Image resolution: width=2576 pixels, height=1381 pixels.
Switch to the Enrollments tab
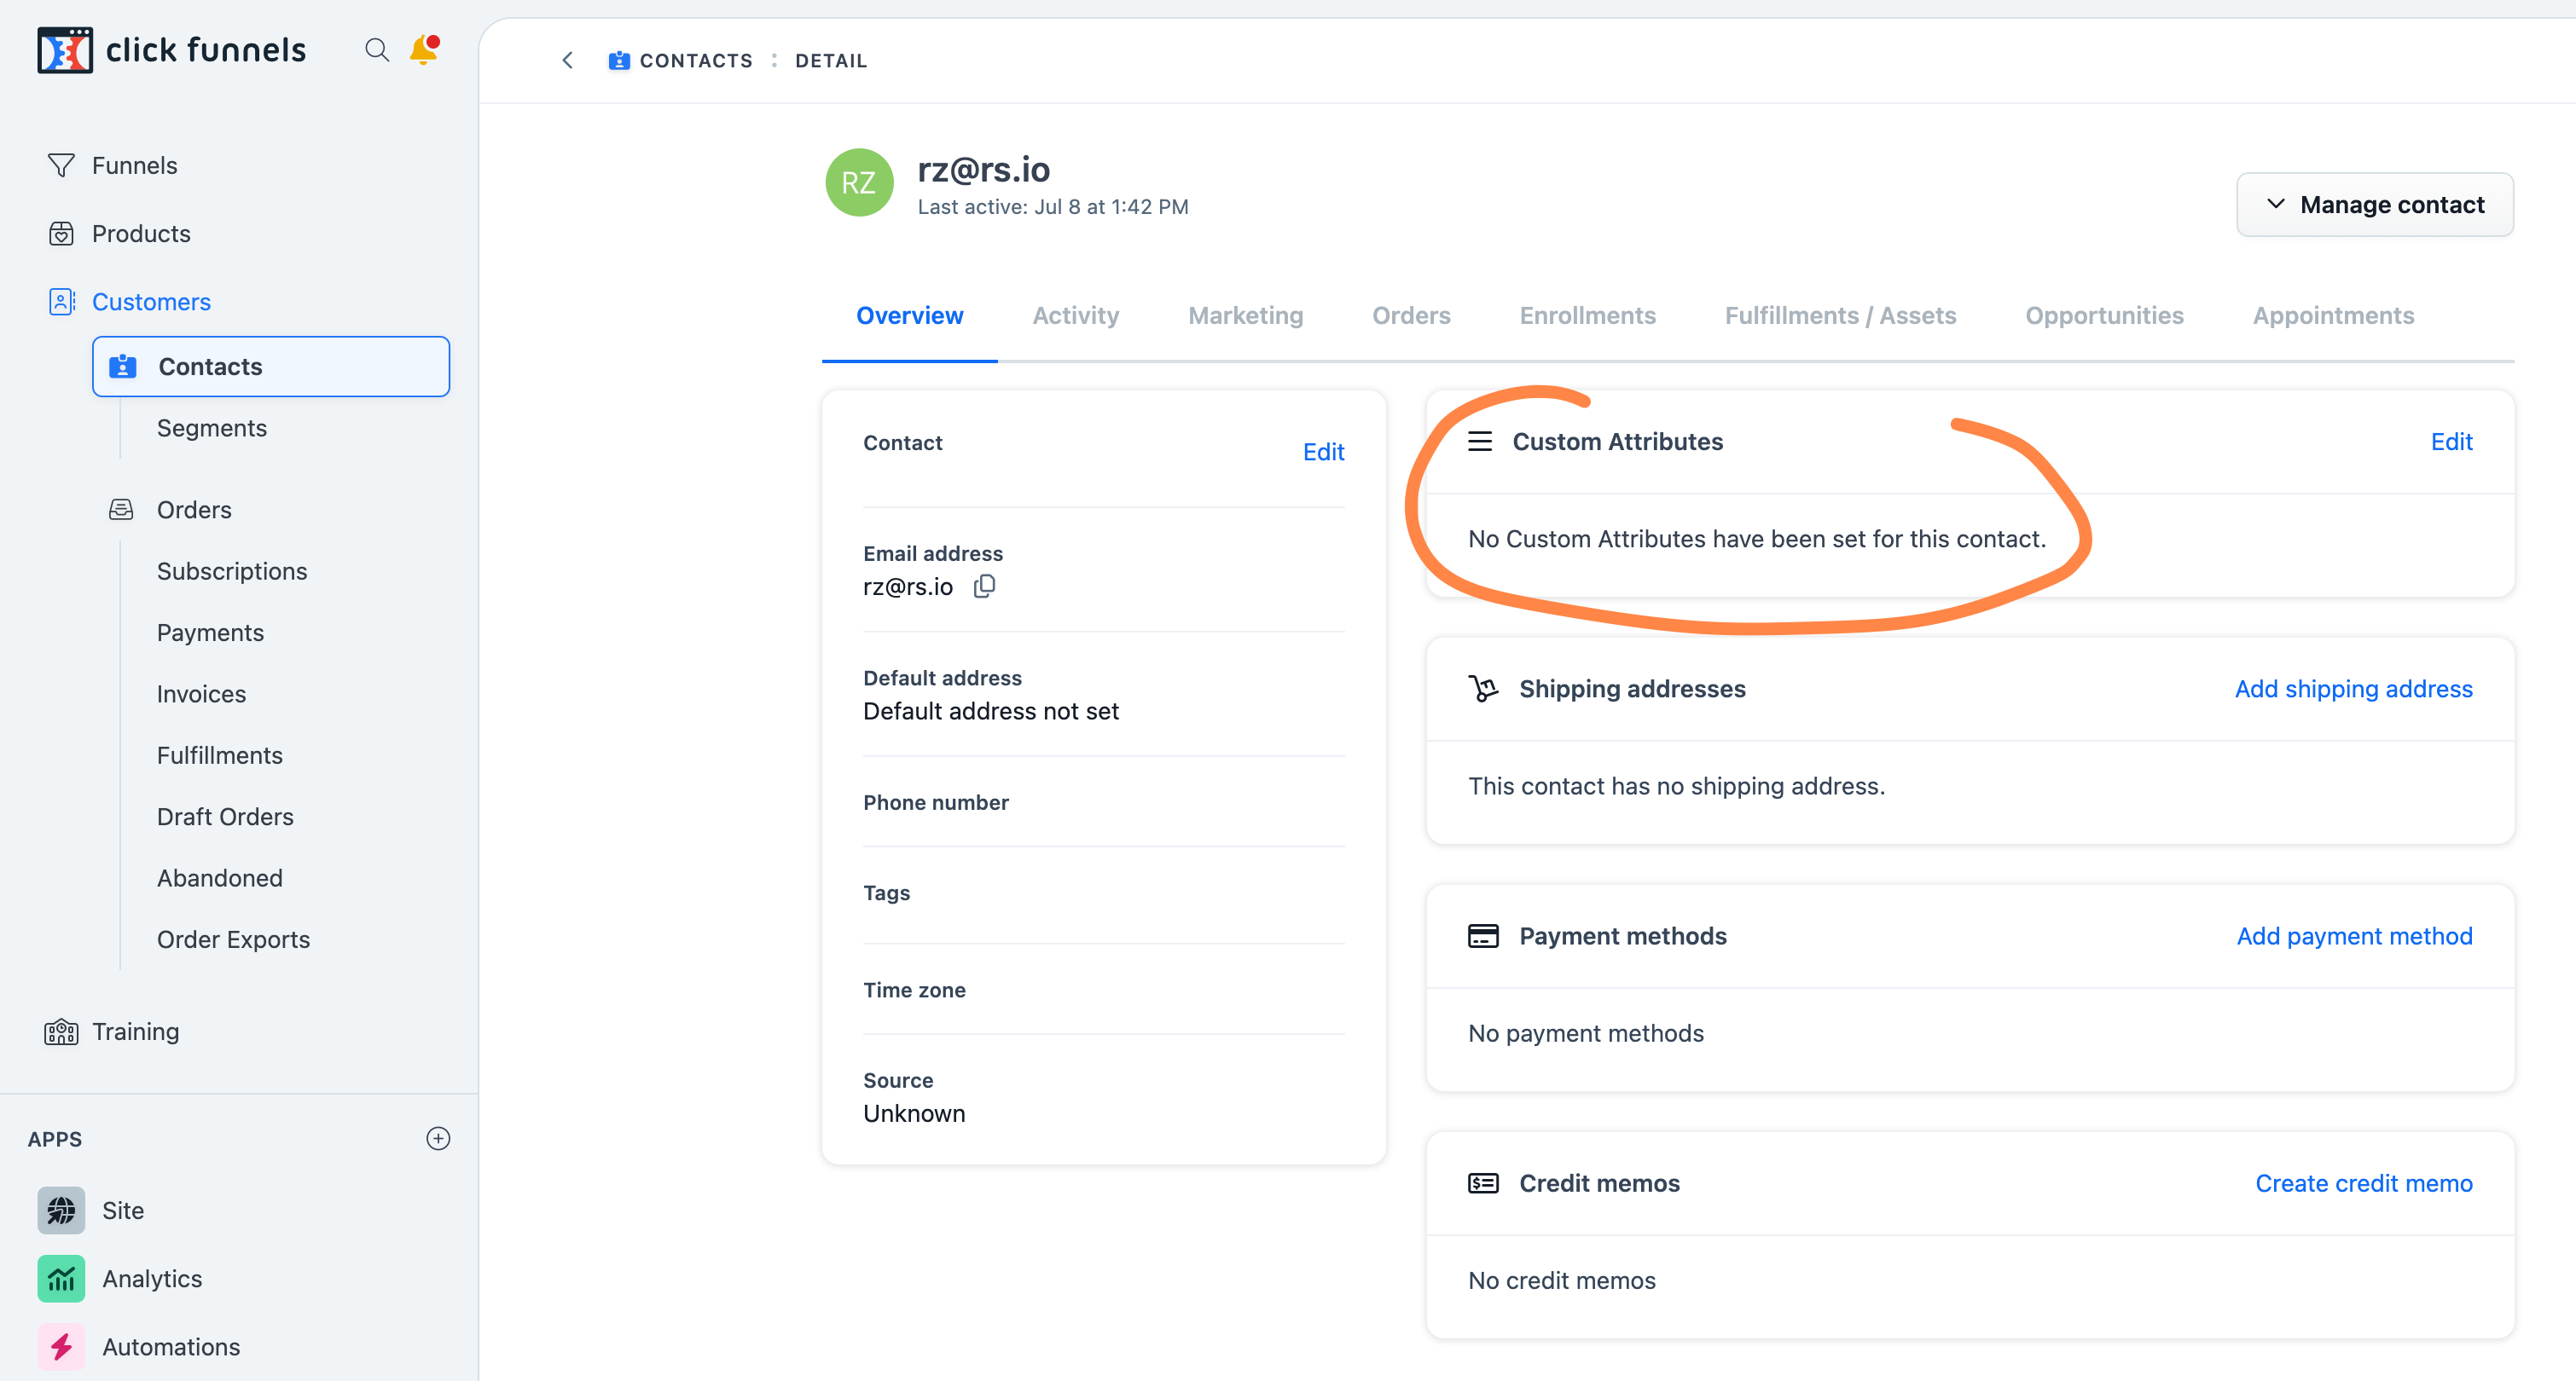(1587, 315)
